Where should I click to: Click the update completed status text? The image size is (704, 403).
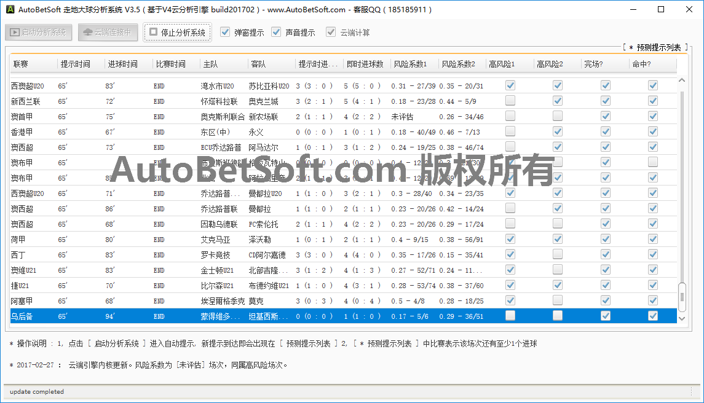[37, 391]
